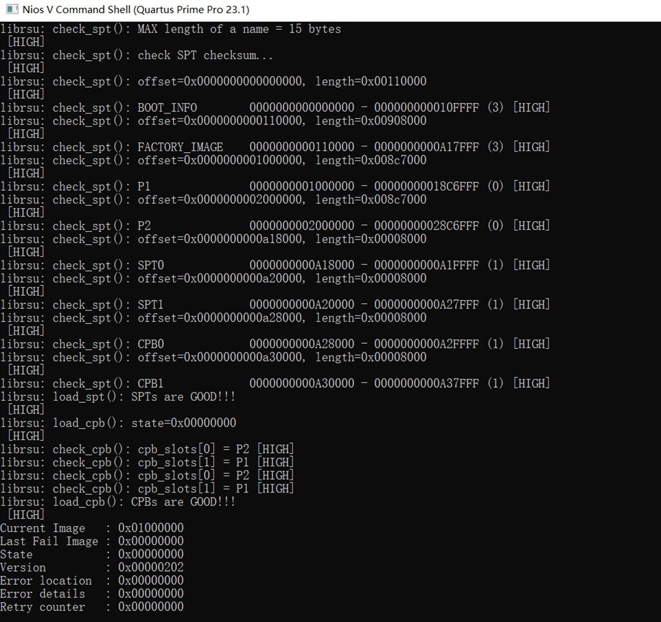Click the 'Retry counter' label
The image size is (661, 622).
click(x=42, y=606)
